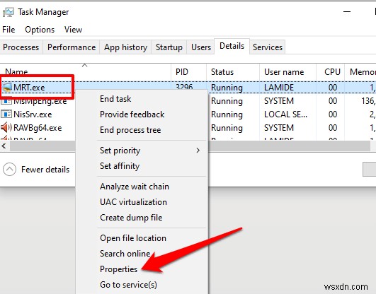This screenshot has width=376, height=294.
Task: Sort by the Status column header
Action: [233, 72]
